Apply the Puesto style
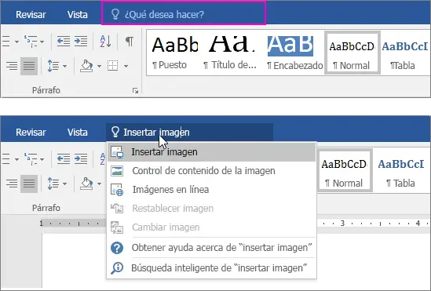 (x=174, y=53)
